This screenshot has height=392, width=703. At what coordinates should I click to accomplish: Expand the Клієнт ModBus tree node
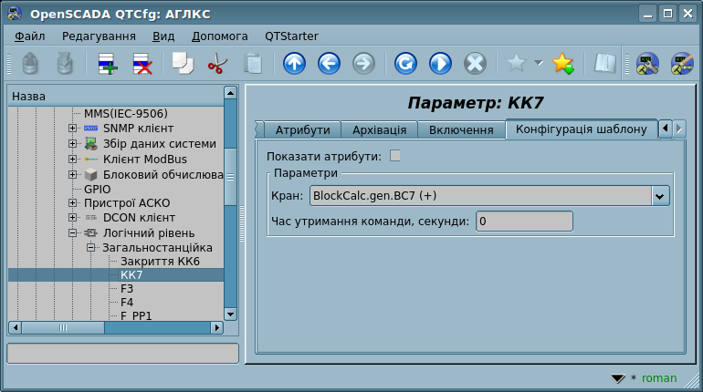pyautogui.click(x=72, y=160)
